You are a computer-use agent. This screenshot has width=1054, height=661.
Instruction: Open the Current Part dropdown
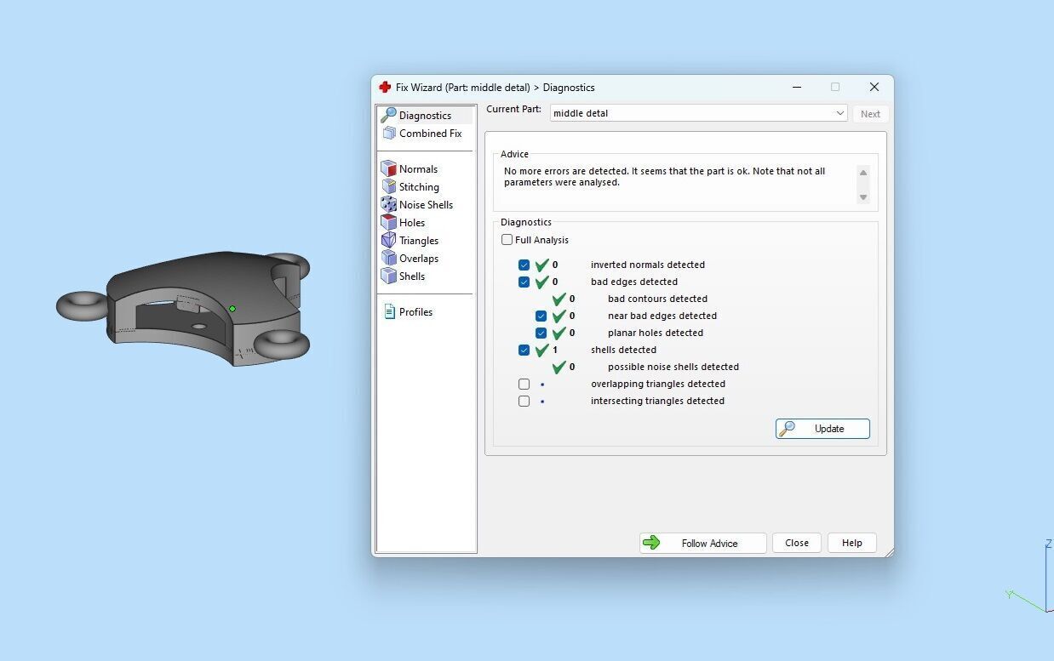coord(698,113)
